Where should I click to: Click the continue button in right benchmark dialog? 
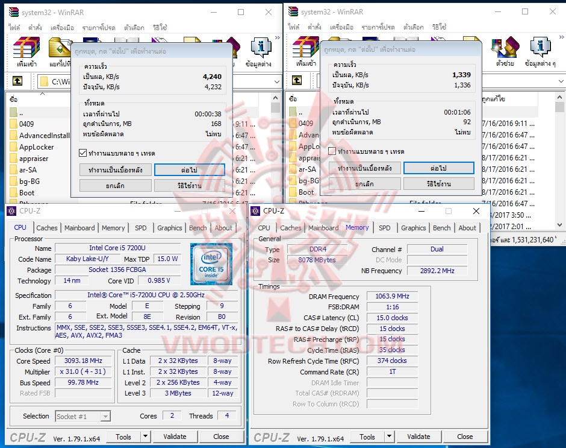tap(438, 168)
